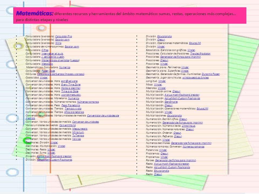259x194 pixels.
Task: Open Educalandia link in the Multiplicaciones row
Action: click(x=175, y=116)
